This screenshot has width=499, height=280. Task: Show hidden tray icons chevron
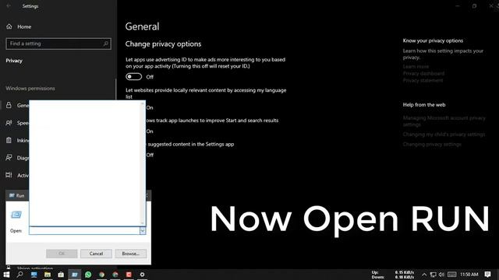[x=424, y=275]
